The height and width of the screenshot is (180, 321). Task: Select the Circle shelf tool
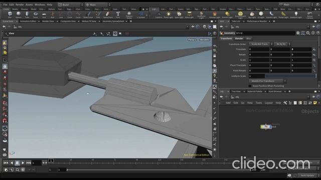pos(70,14)
